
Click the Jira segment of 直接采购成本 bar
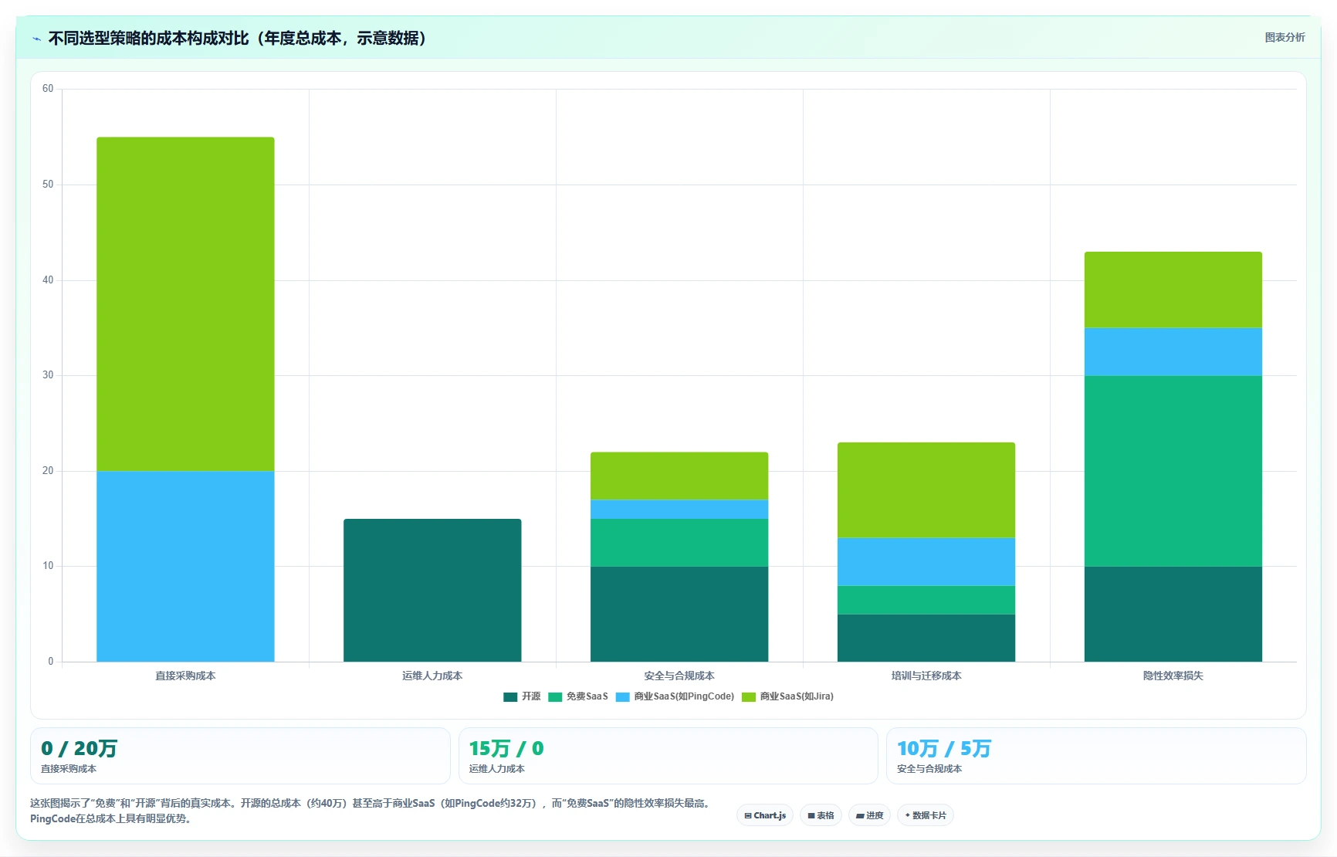point(185,304)
